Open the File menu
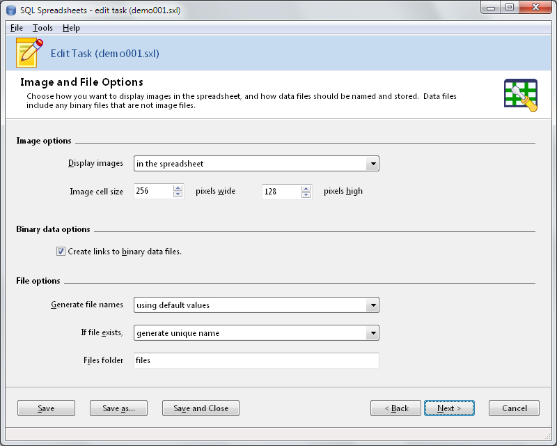The height and width of the screenshot is (446, 557). coord(17,28)
